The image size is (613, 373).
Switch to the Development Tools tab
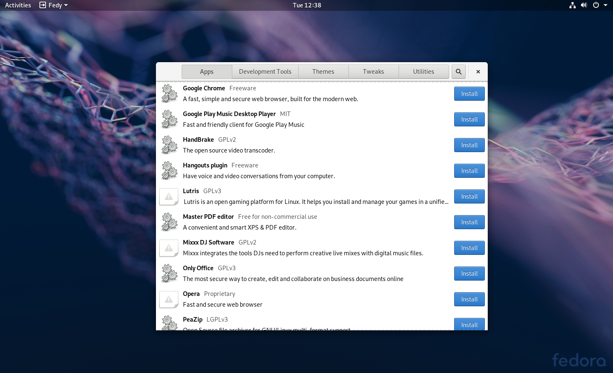tap(265, 72)
